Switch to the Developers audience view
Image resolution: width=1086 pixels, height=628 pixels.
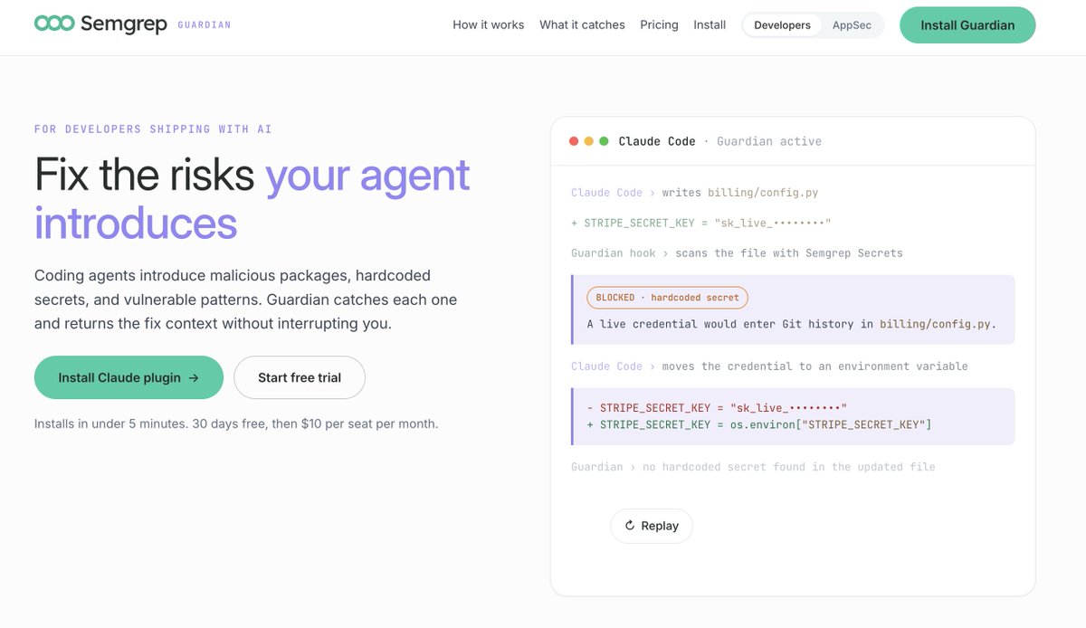(783, 25)
